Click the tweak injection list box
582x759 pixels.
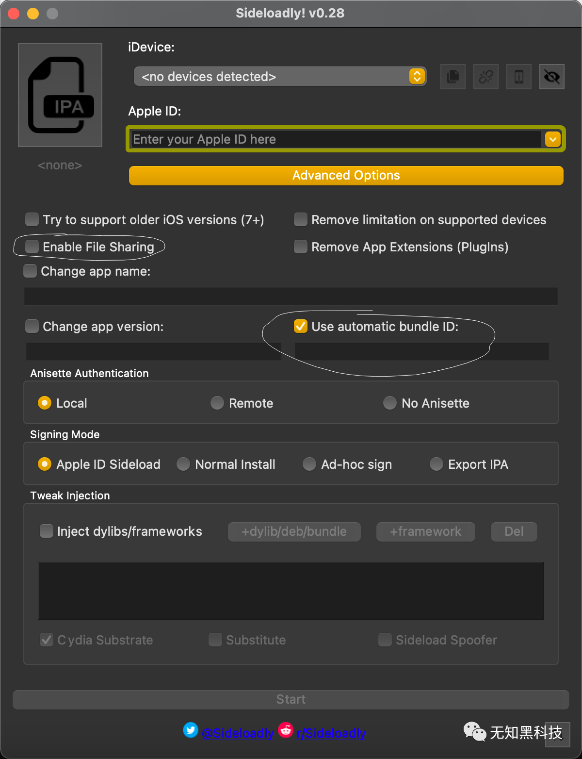click(x=291, y=591)
